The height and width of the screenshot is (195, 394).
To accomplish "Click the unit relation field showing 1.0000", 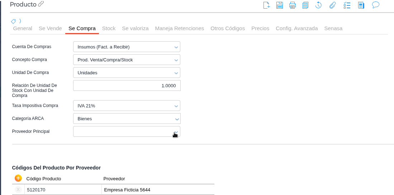I will point(127,85).
